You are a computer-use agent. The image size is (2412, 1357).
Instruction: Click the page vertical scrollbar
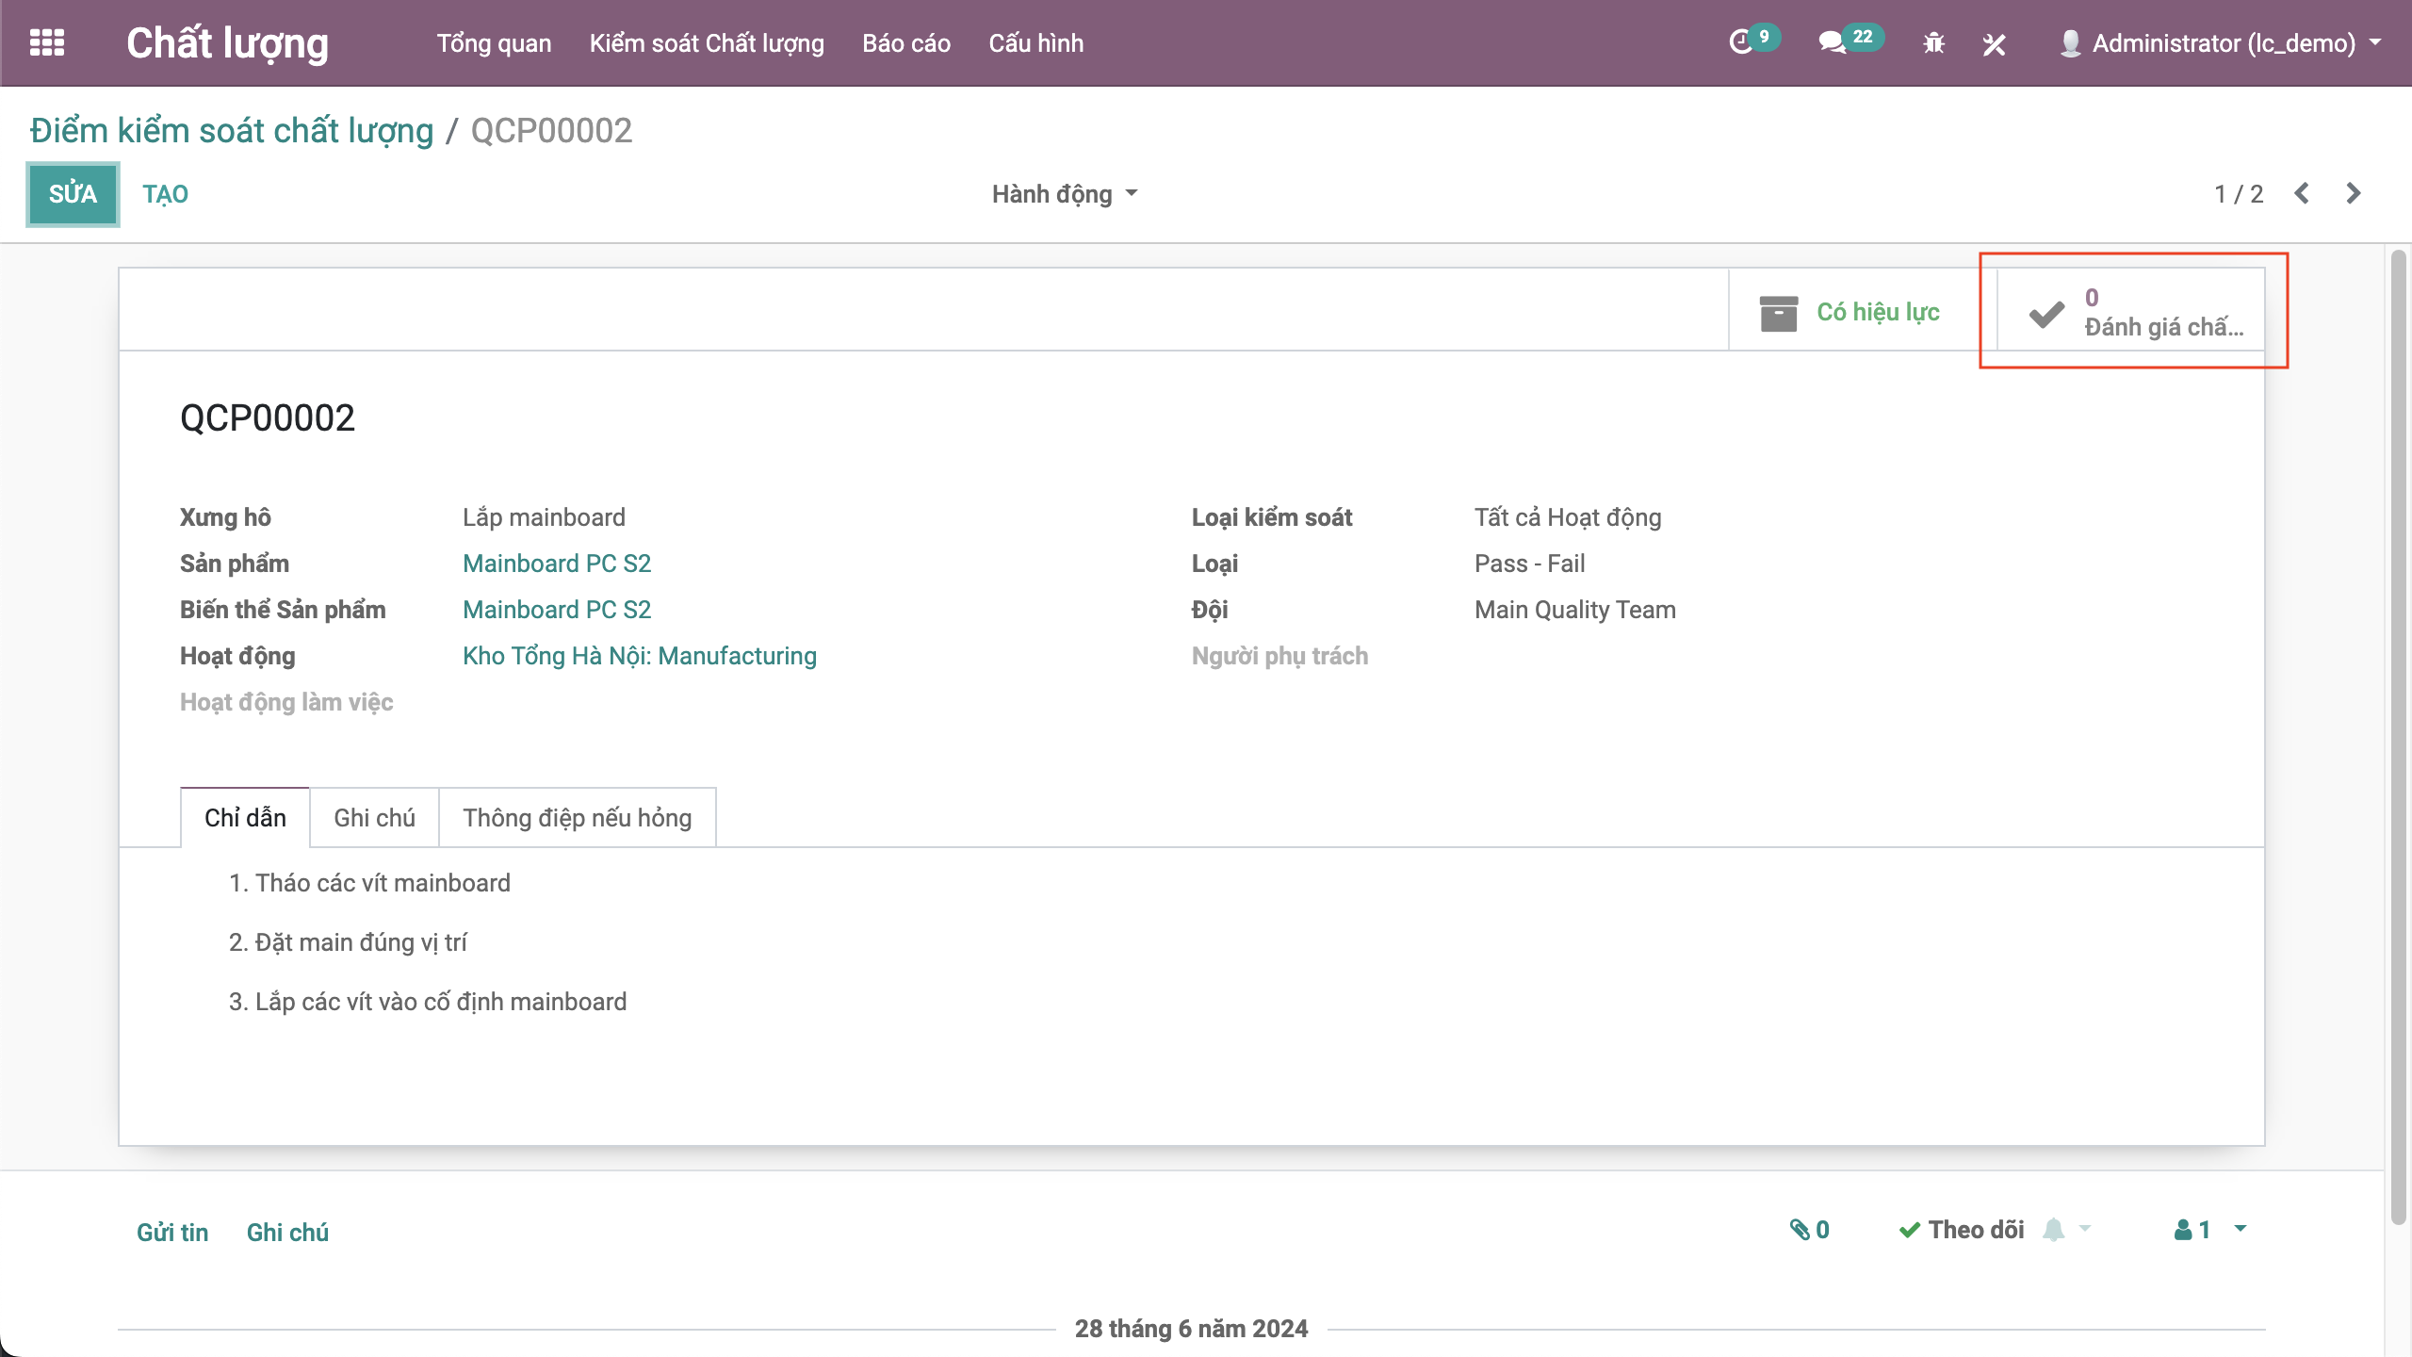click(x=2398, y=735)
